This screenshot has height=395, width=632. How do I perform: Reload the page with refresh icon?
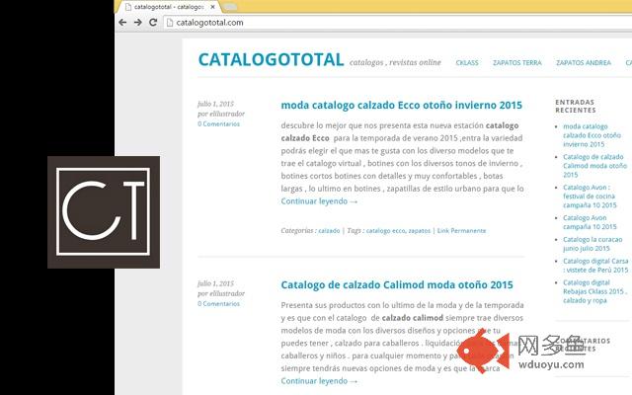153,22
